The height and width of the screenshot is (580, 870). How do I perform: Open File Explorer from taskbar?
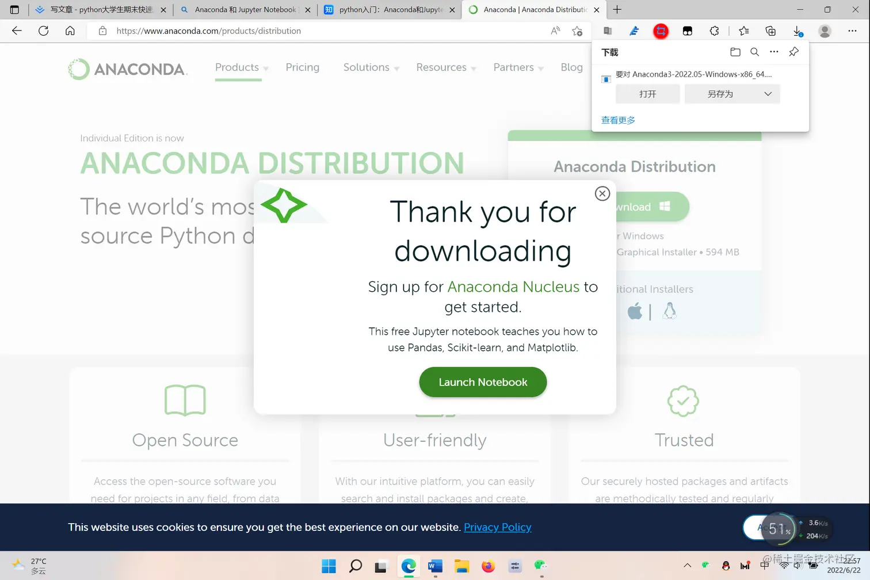461,566
